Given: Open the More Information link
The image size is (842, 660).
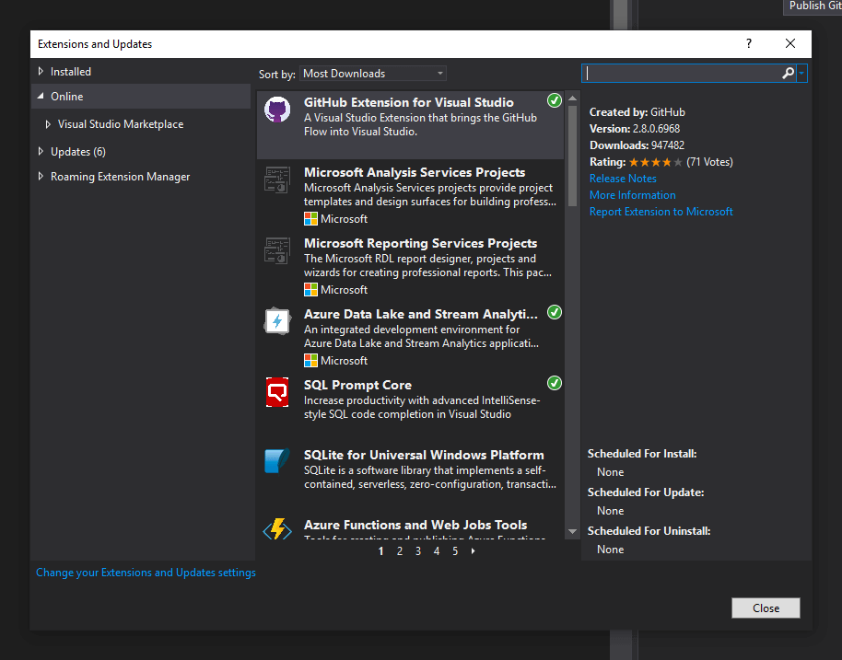Looking at the screenshot, I should (633, 195).
